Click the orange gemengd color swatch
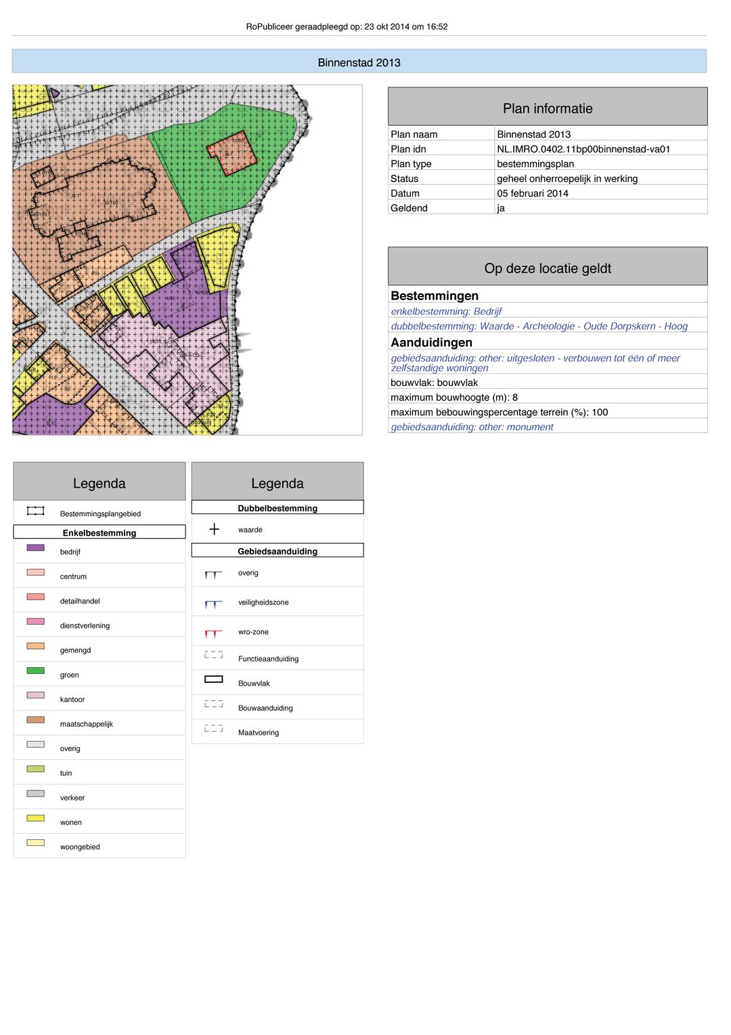This screenshot has height=1035, width=731. 35,646
